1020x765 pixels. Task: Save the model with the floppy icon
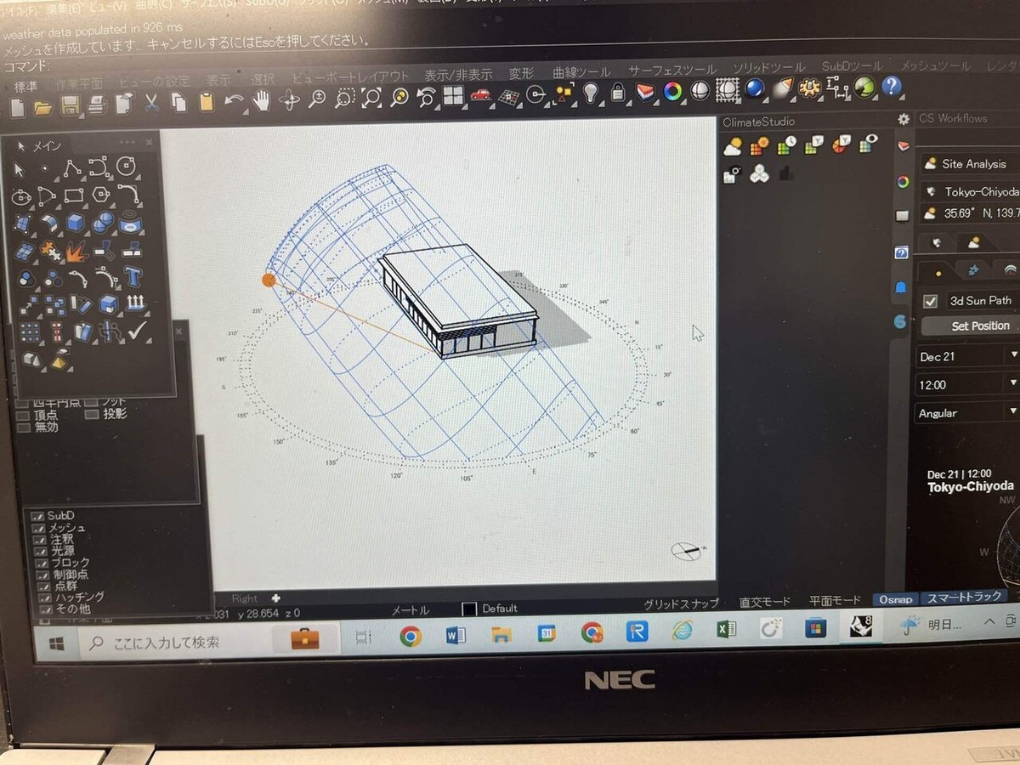pos(70,105)
